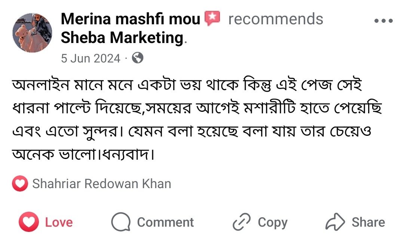Viewport: 404px width, 242px height.
Task: Open Merina mashfi mou's profile name link
Action: (131, 19)
